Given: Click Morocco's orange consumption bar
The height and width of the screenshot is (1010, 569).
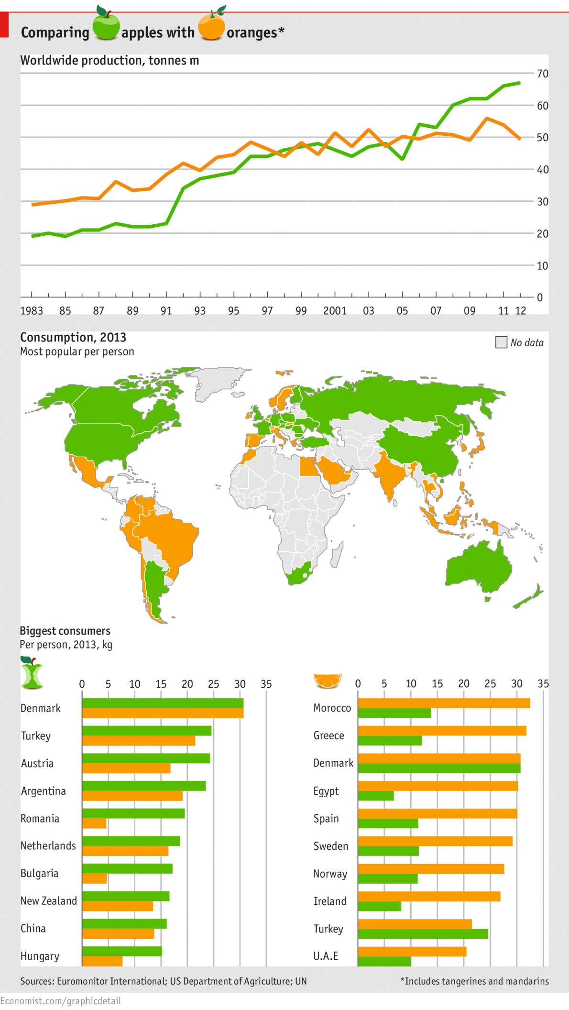Looking at the screenshot, I should (444, 703).
